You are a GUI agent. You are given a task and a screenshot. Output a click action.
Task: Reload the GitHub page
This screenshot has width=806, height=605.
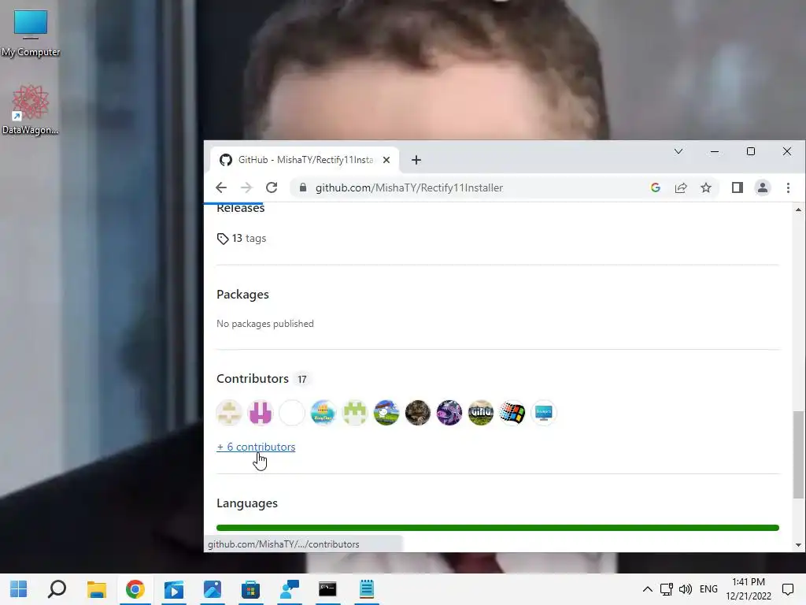272,187
